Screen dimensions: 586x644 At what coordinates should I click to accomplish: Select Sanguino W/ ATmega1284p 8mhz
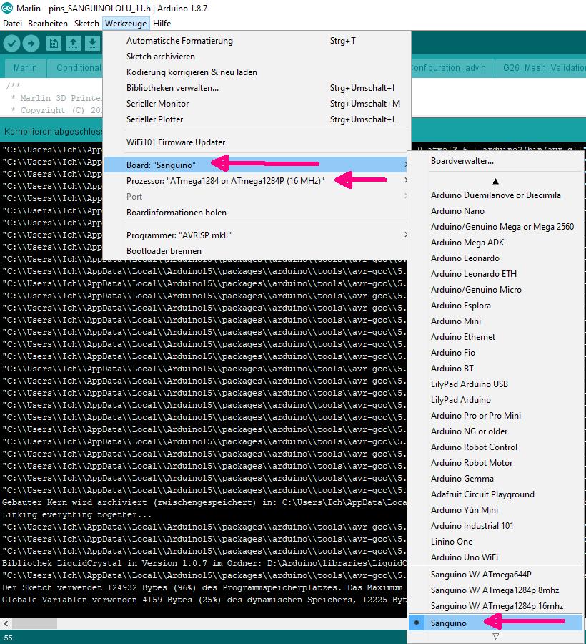click(496, 590)
